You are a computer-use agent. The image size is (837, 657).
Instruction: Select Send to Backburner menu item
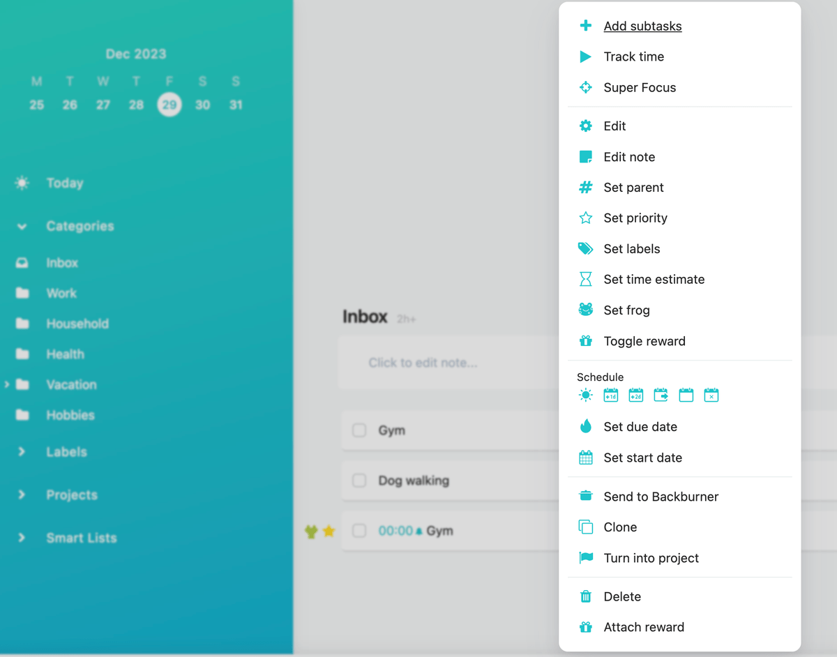[661, 497]
